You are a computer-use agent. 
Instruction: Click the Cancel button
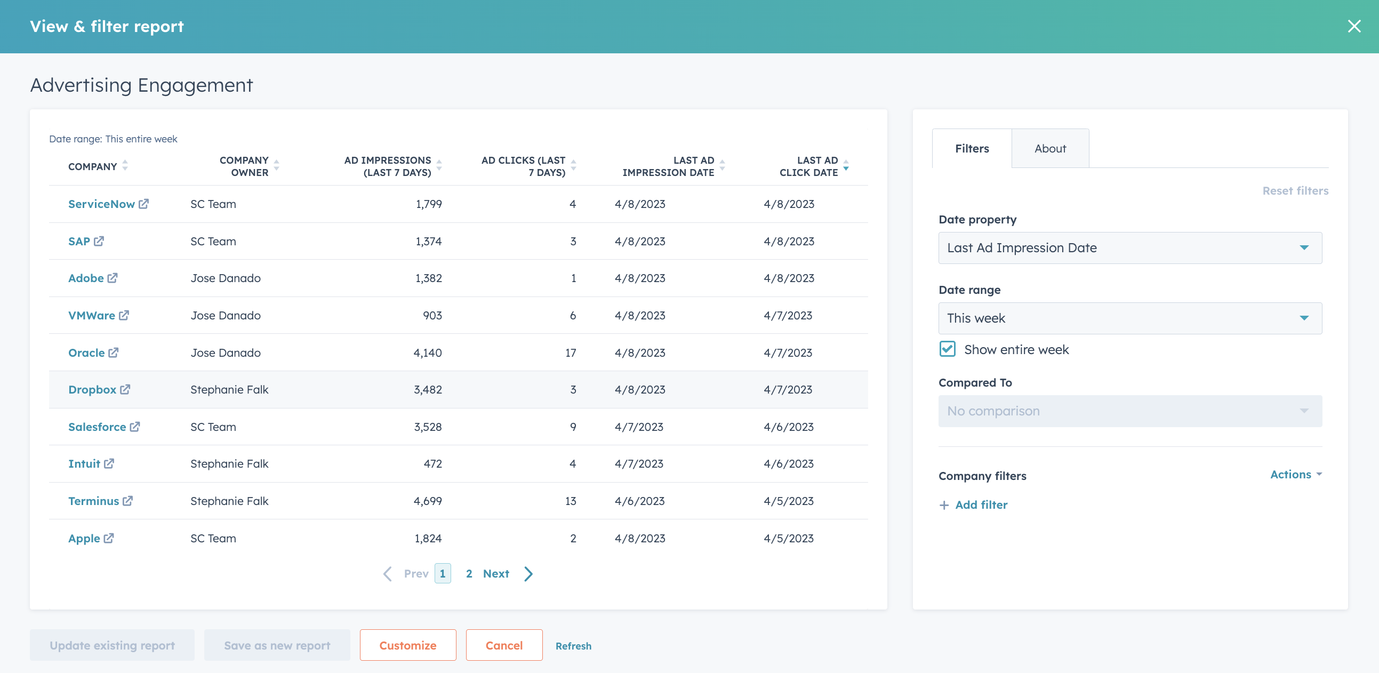click(504, 645)
